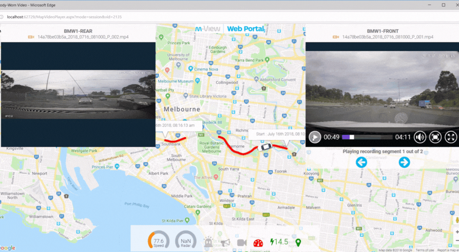
Task: Click the grey video camera status icon
Action: pyautogui.click(x=242, y=243)
